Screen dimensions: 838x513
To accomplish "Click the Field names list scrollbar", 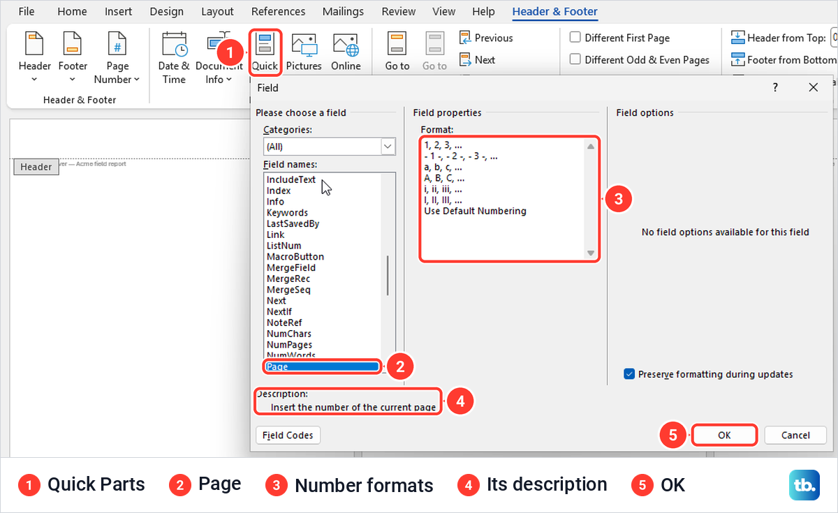I will click(388, 276).
